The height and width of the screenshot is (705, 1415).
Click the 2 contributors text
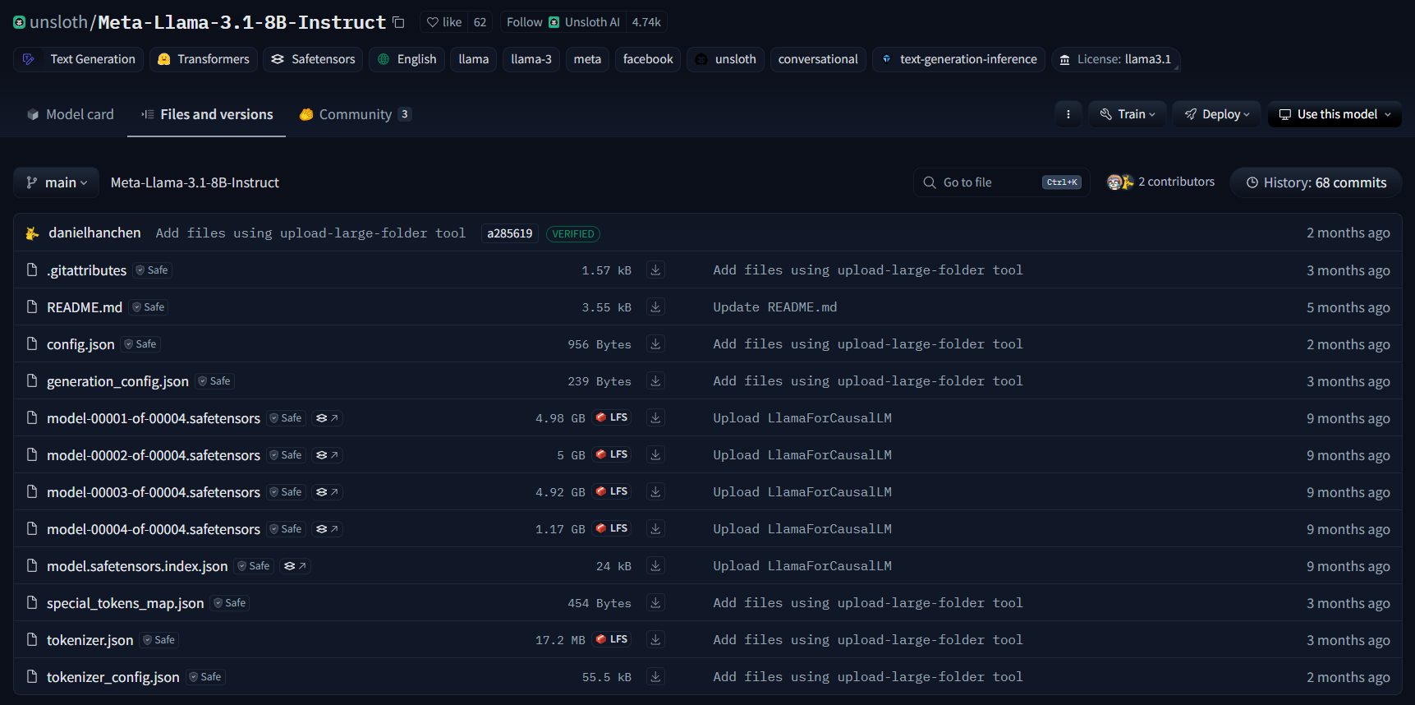pyautogui.click(x=1176, y=182)
